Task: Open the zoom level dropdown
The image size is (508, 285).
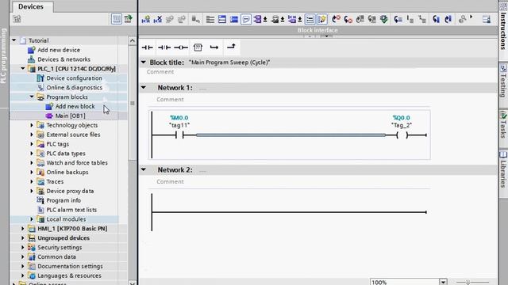Action: point(443,282)
